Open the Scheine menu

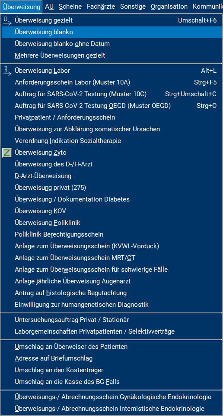click(x=70, y=6)
